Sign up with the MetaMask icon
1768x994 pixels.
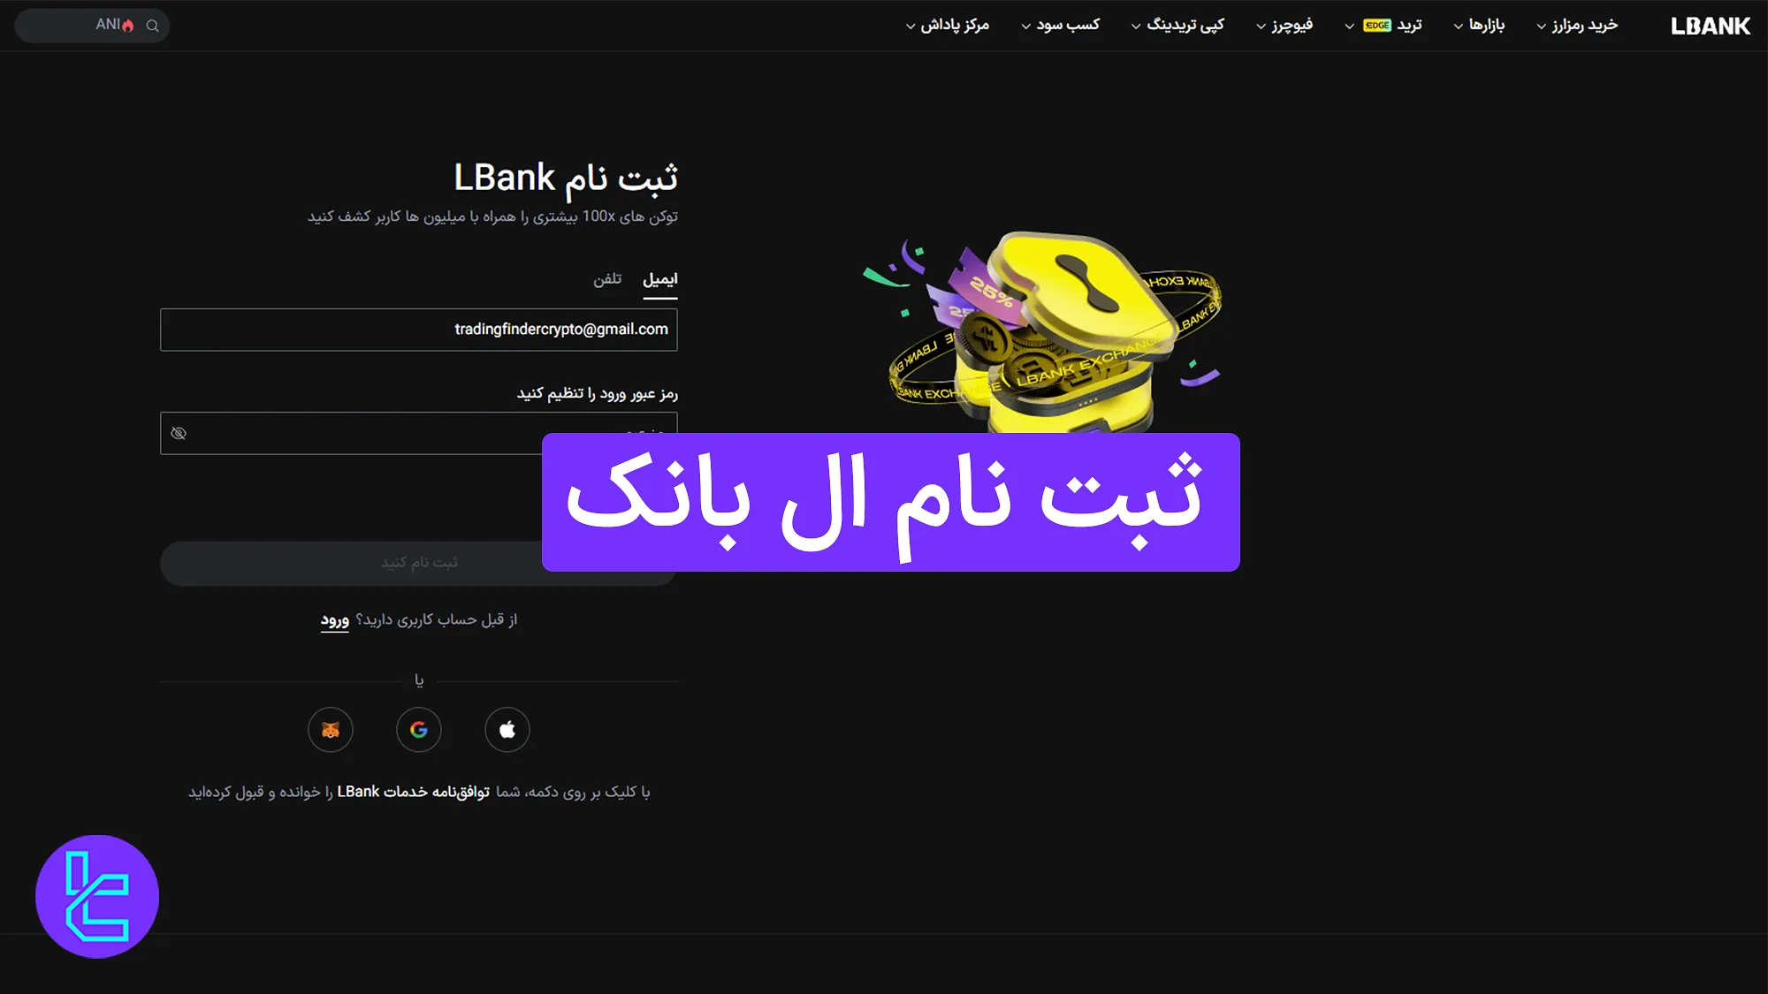330,730
